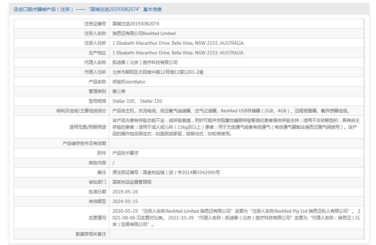This screenshot has height=245, width=376.
Task: Select the agent address 北京市朝阳区太阳宫中路12号楼
Action: 158,72
